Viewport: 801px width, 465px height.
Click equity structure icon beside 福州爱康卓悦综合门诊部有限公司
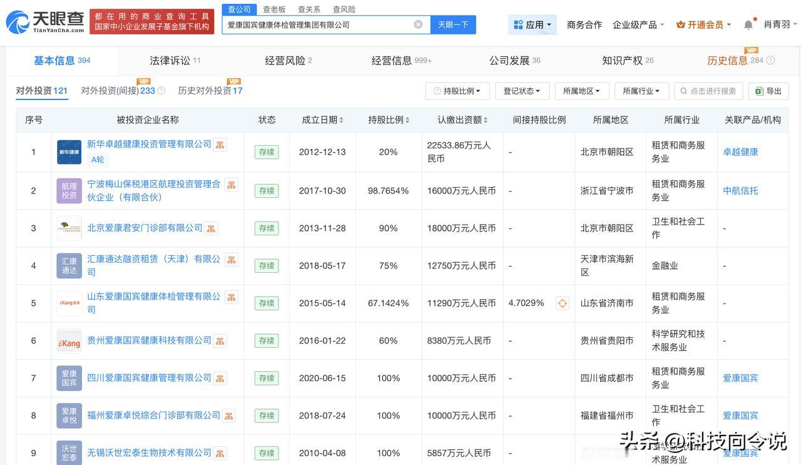(x=228, y=416)
